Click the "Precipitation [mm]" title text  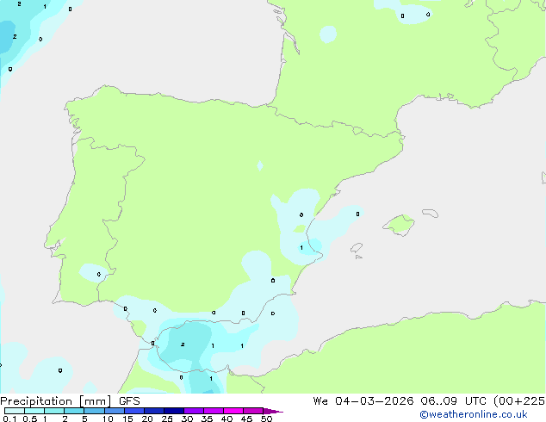(56, 401)
